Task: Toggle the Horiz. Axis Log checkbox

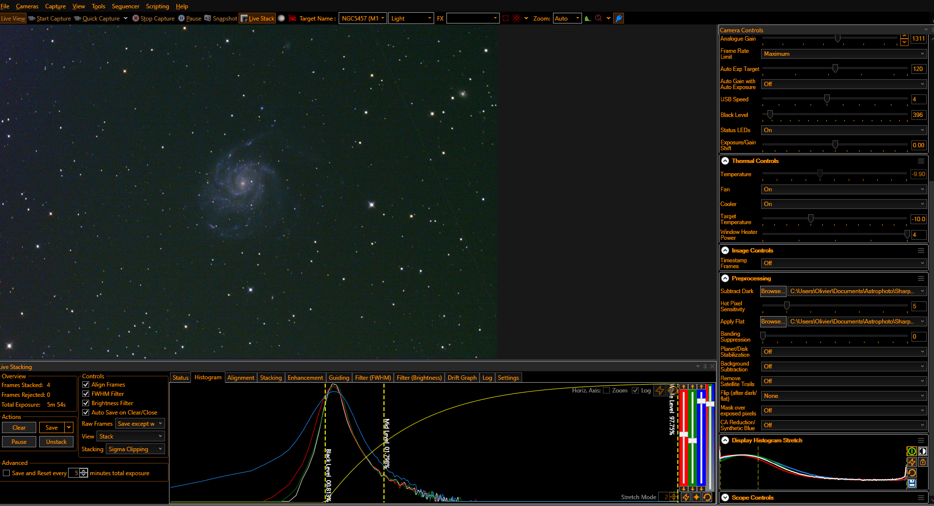Action: 635,391
